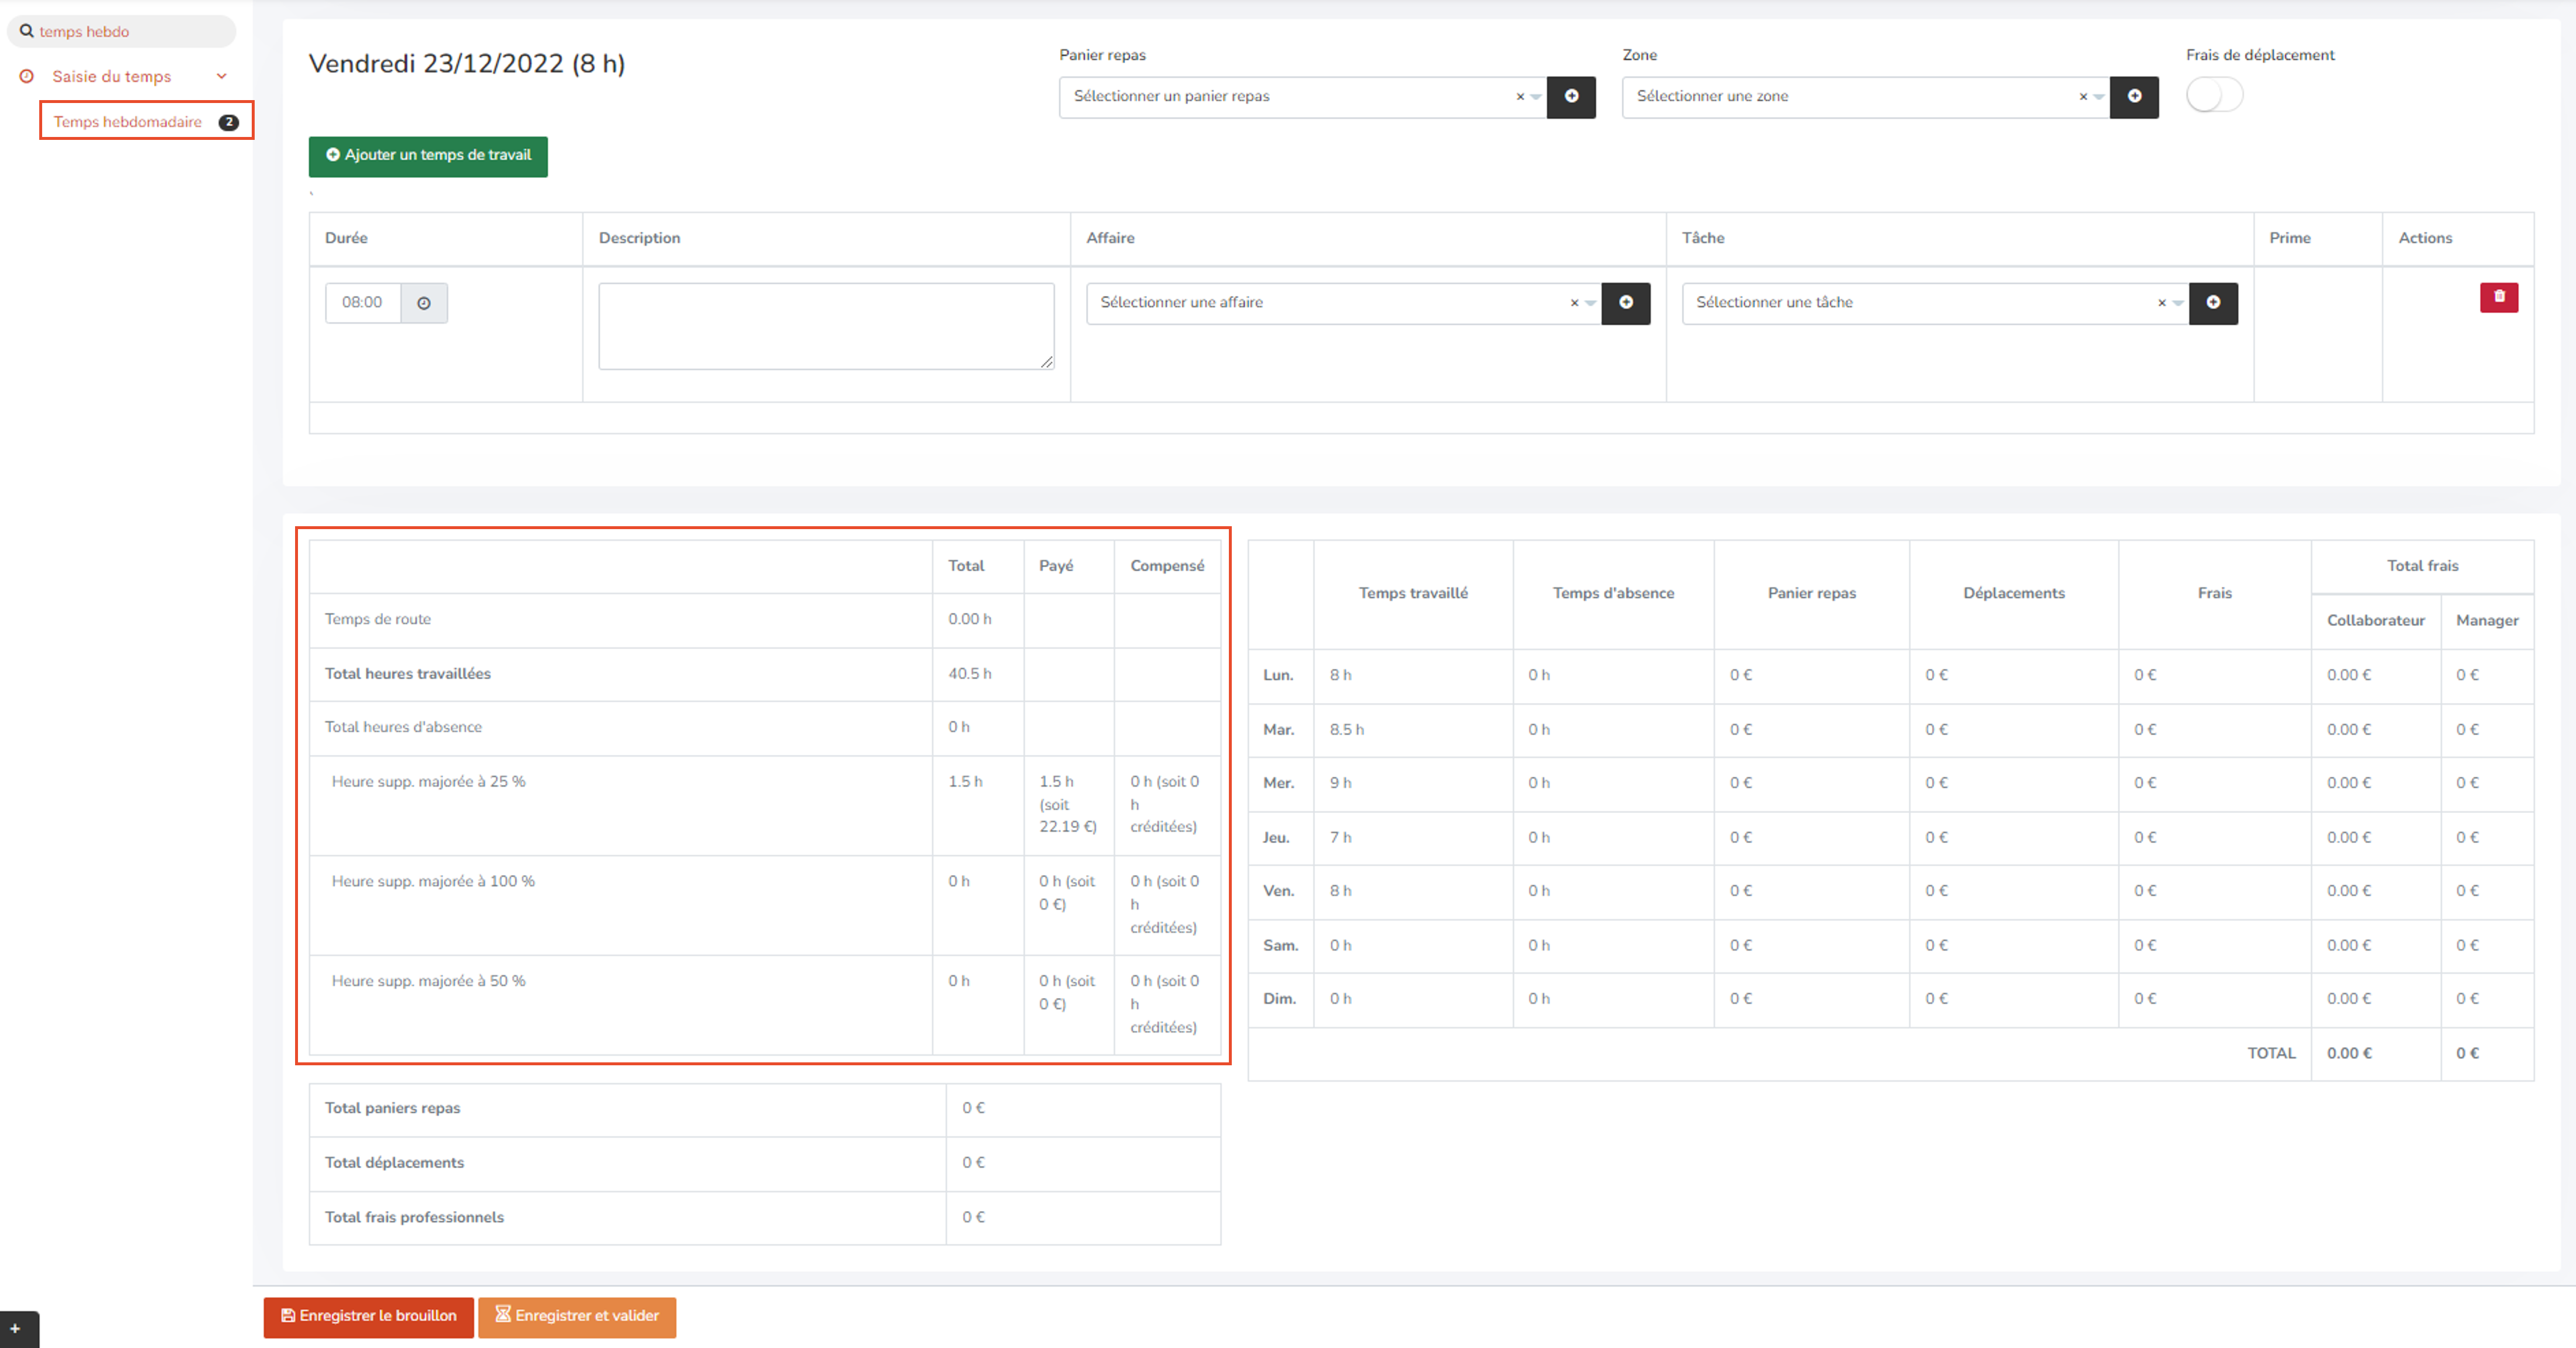This screenshot has width=2576, height=1348.
Task: Clear the Zone selection with x
Action: tap(2083, 97)
